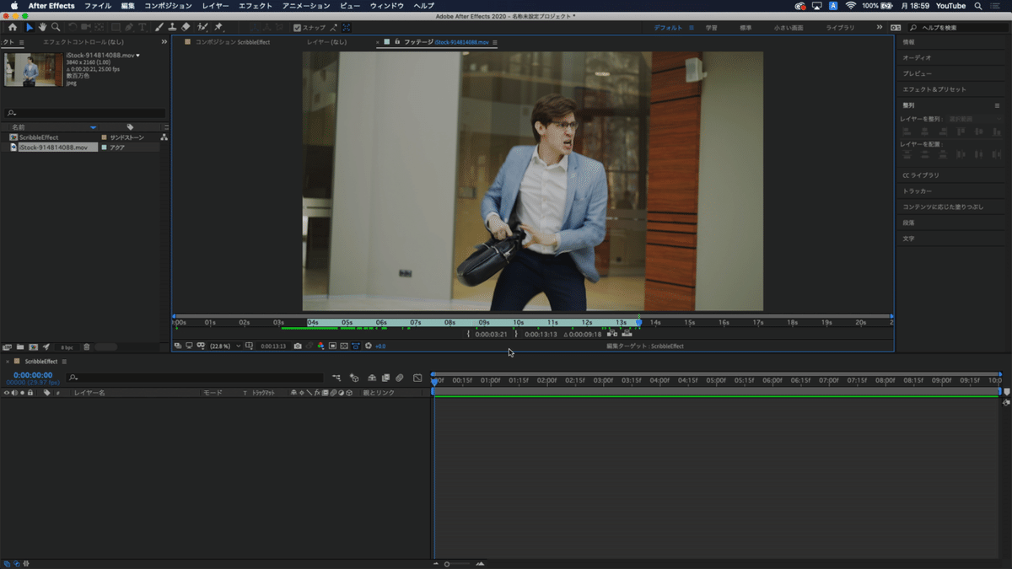Image resolution: width=1012 pixels, height=569 pixels.
Task: Expand the hidden workspaces chevron
Action: (880, 28)
